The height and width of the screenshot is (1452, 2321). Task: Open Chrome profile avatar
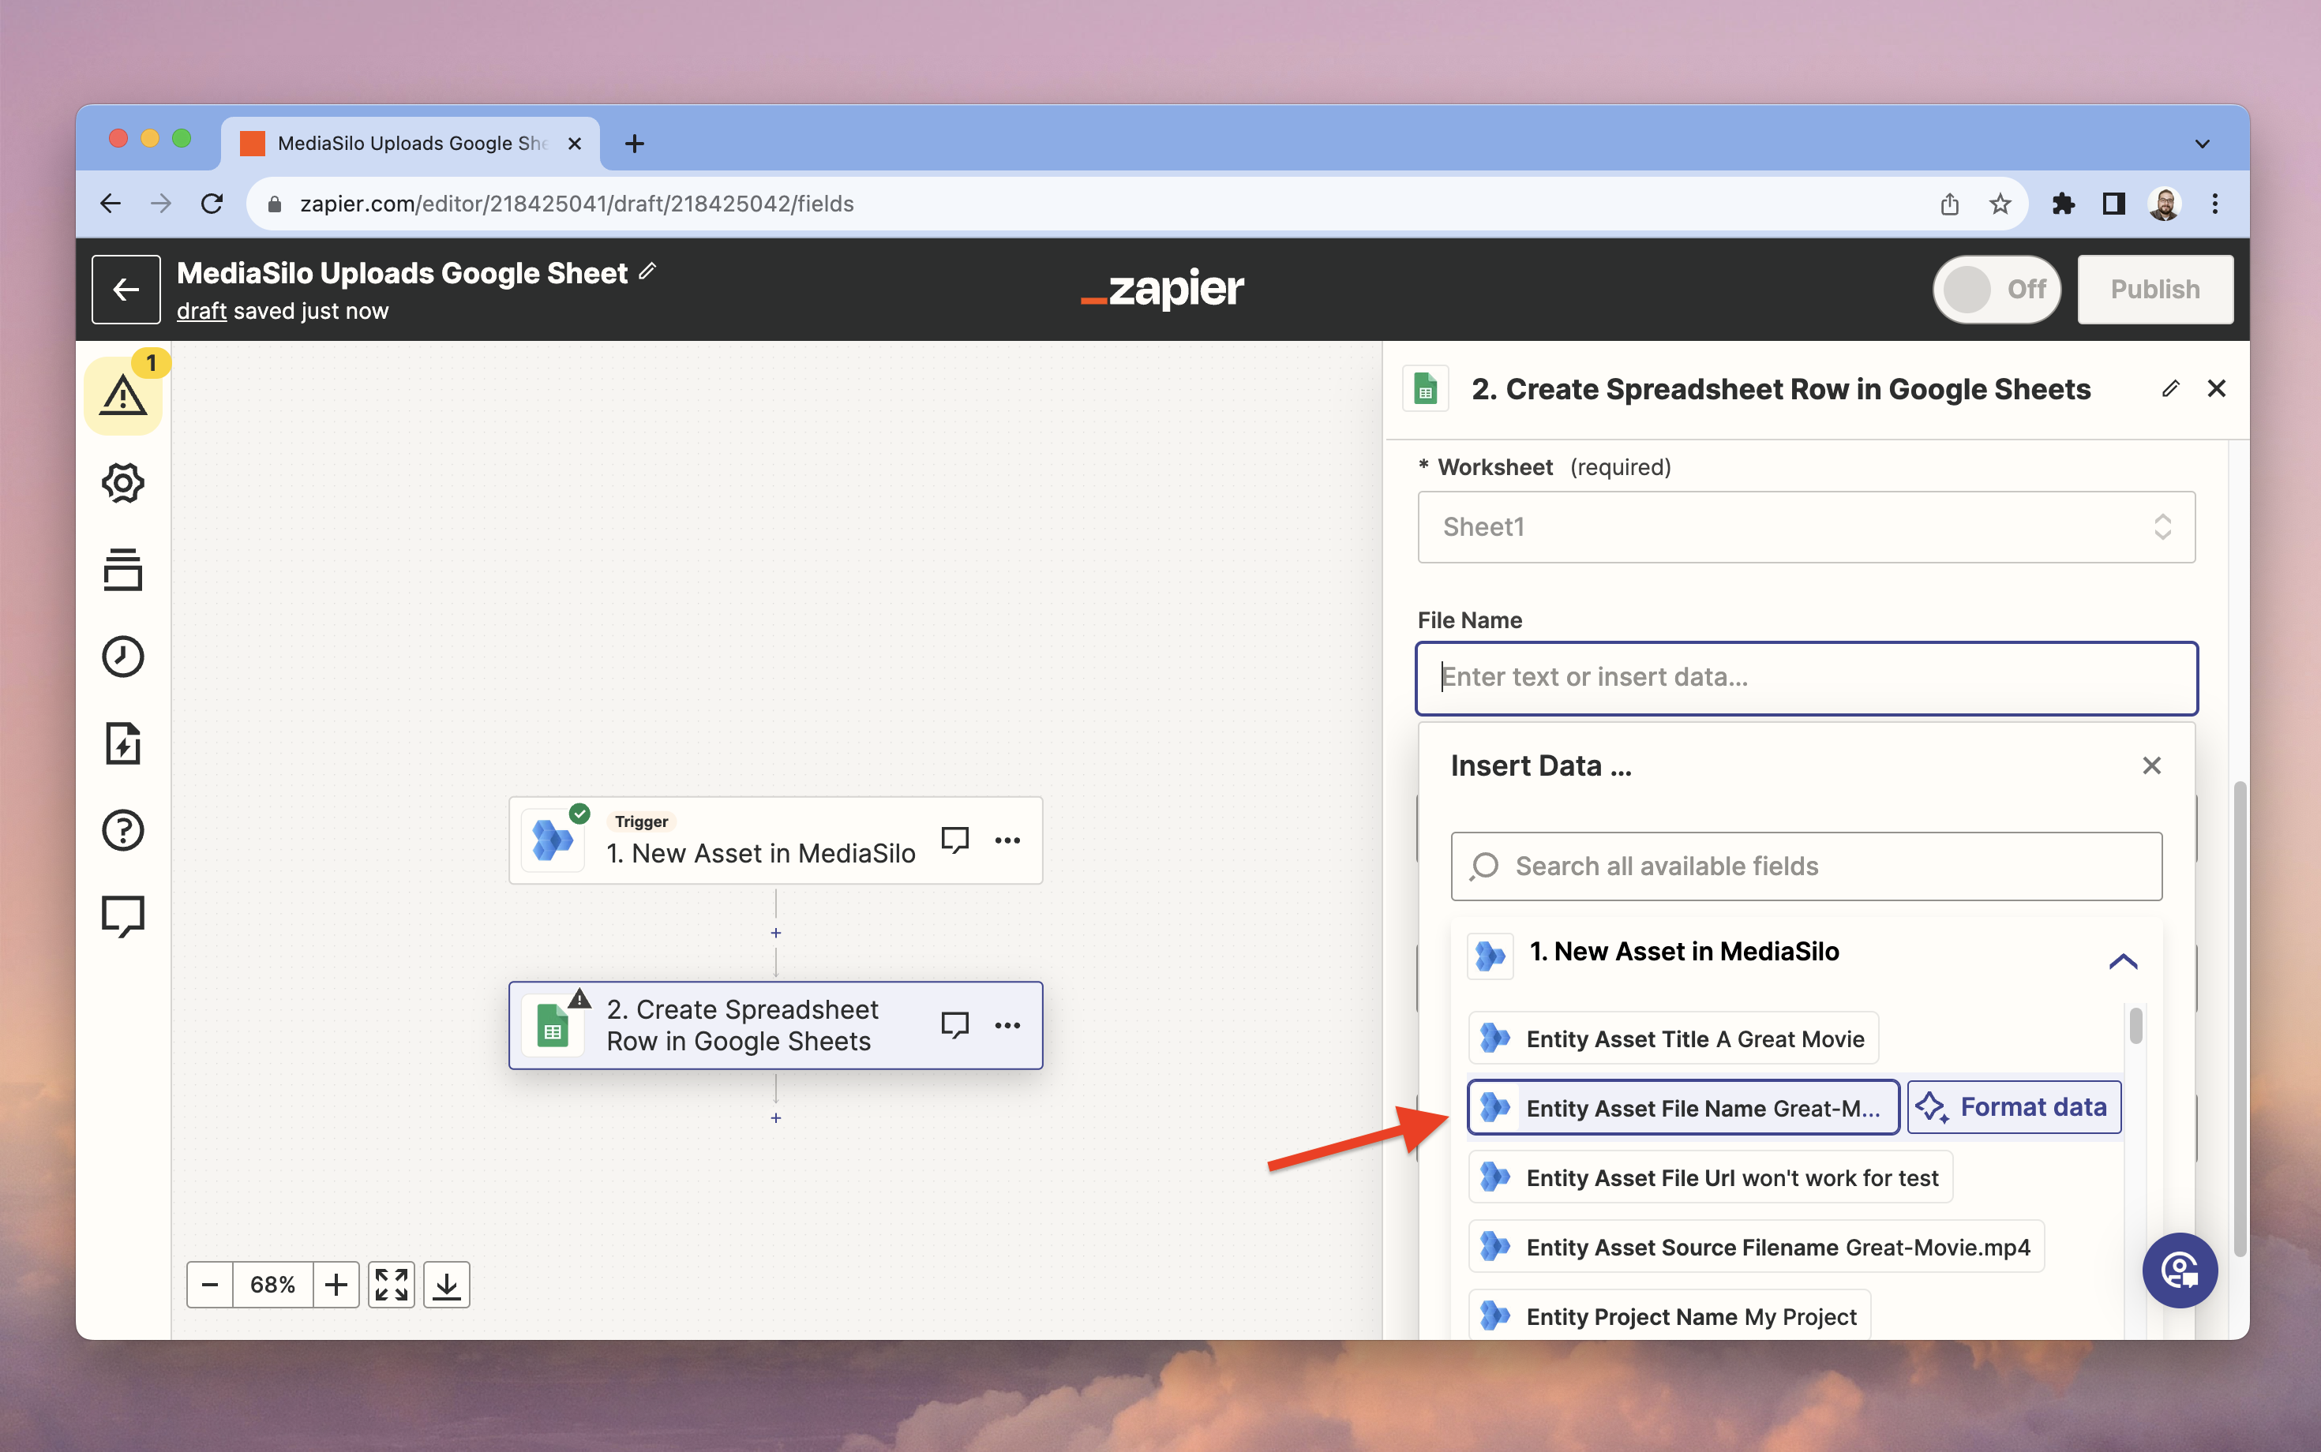pyautogui.click(x=2163, y=204)
